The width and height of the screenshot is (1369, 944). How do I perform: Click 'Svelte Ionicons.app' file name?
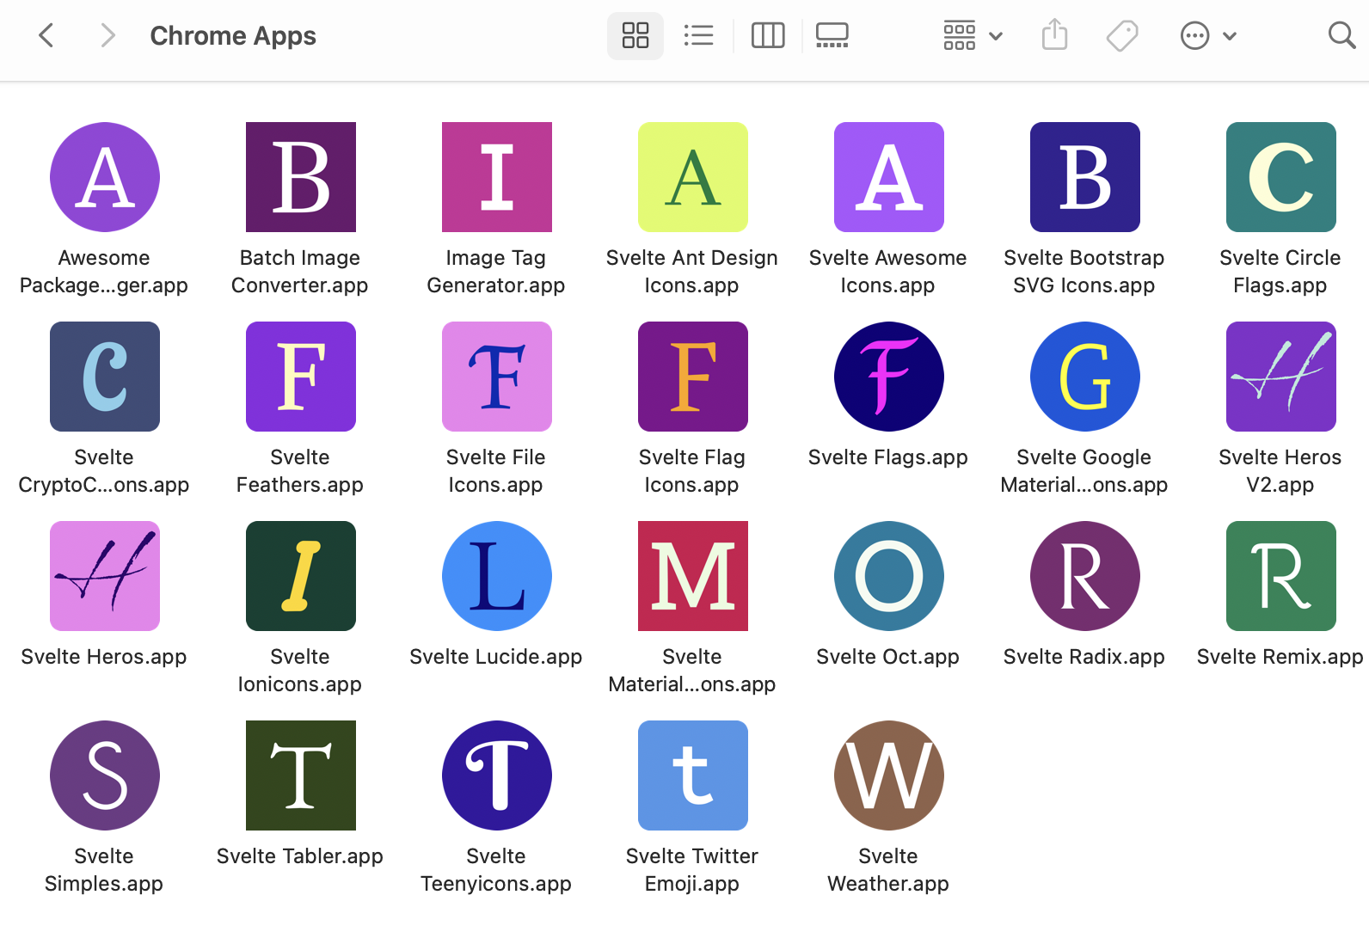click(300, 671)
